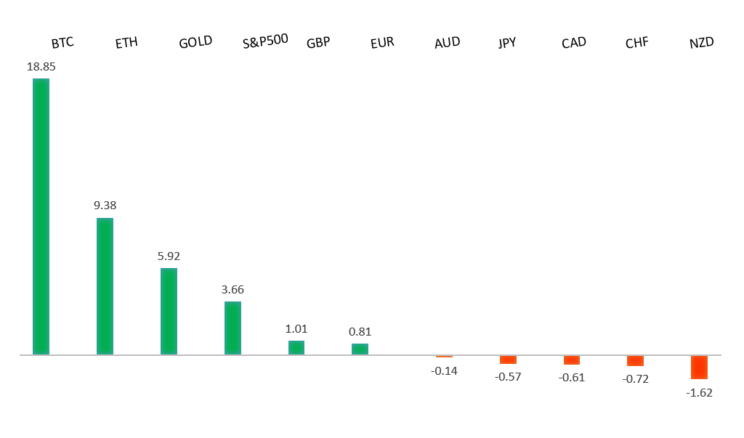Click the tall green BTC bar
Screen dimensions: 744x438
tap(41, 216)
